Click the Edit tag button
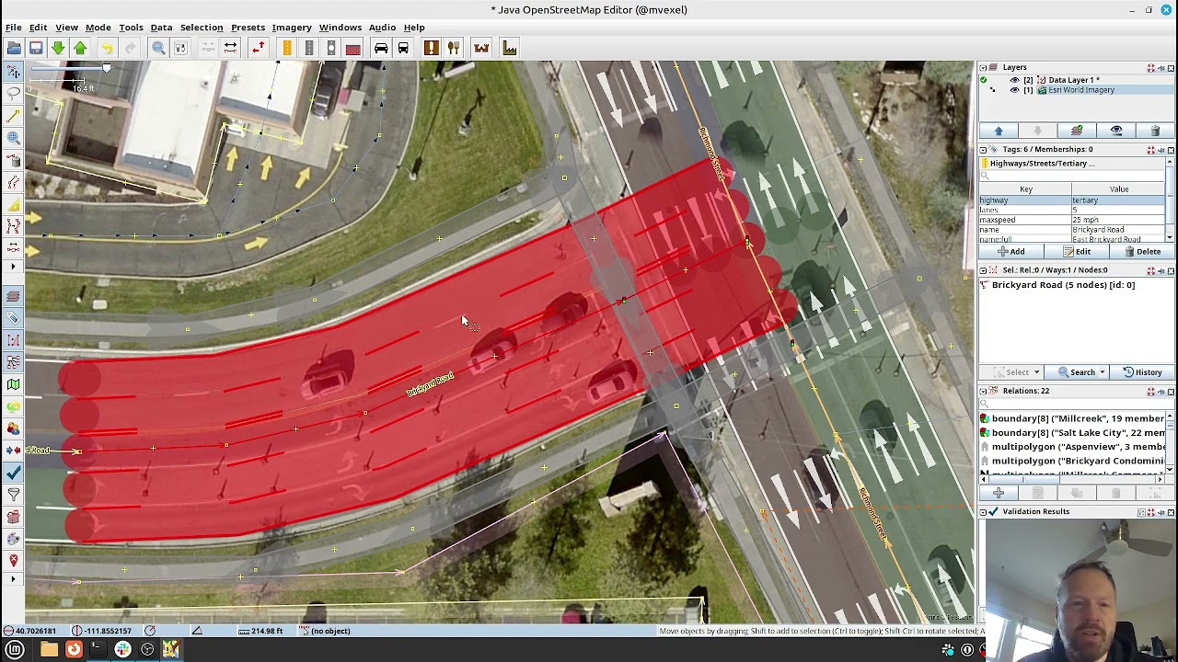 coord(1076,252)
